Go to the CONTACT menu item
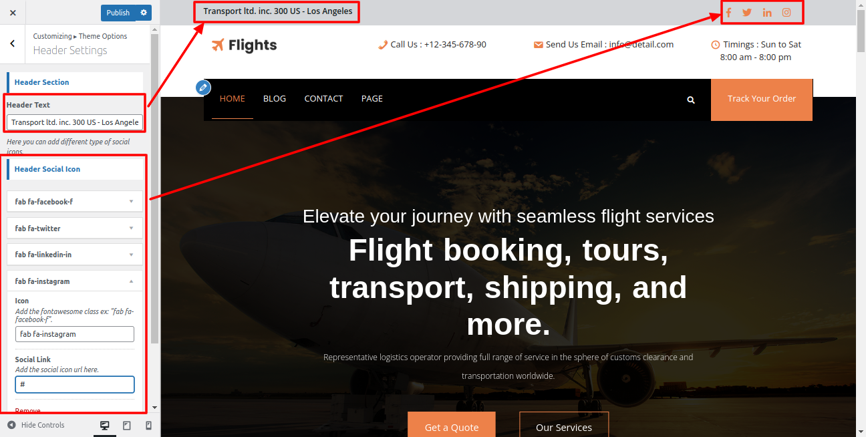The height and width of the screenshot is (437, 866). pos(323,99)
